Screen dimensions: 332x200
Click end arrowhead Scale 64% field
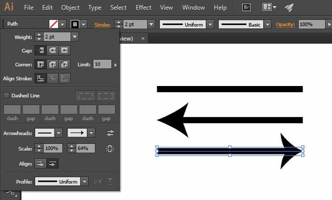(x=85, y=148)
